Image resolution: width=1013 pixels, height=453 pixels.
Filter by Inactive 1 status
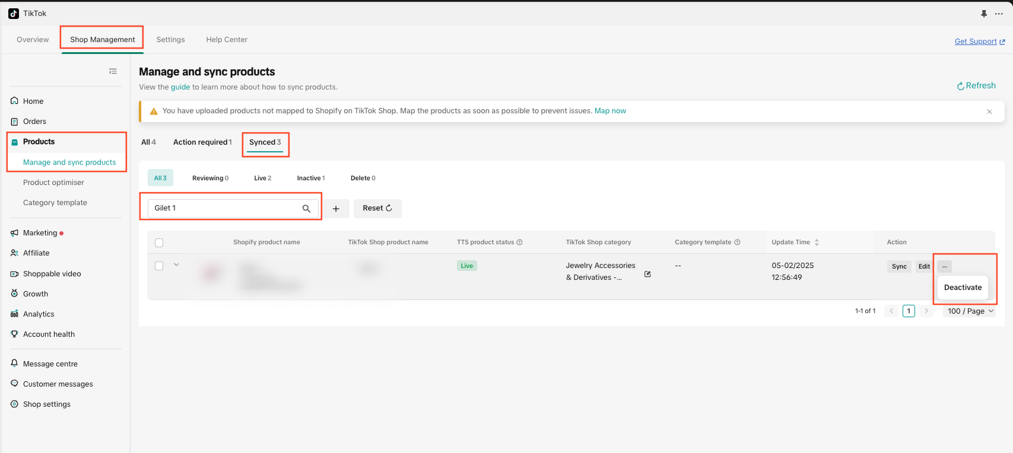tap(311, 178)
